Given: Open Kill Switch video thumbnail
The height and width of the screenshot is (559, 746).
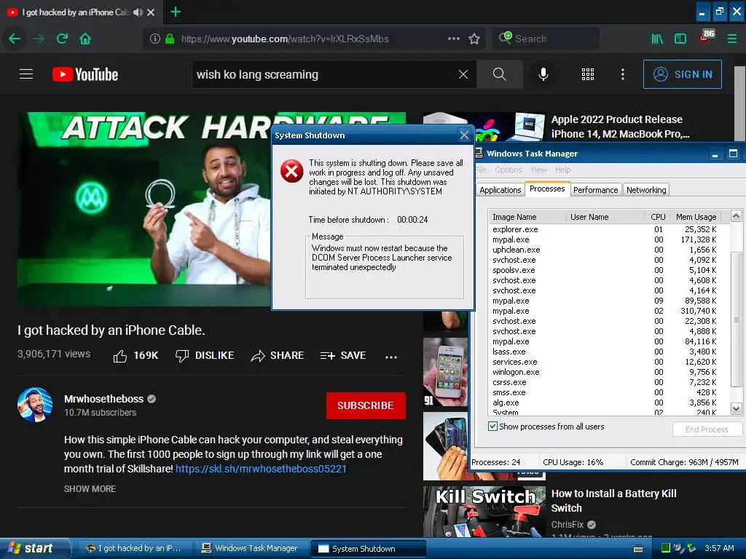Looking at the screenshot, I should [484, 512].
